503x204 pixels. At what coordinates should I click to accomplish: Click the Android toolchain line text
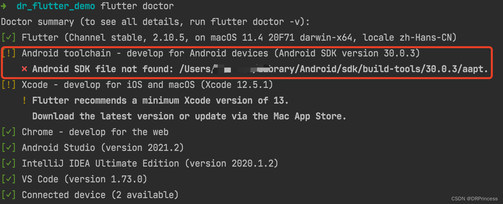221,53
